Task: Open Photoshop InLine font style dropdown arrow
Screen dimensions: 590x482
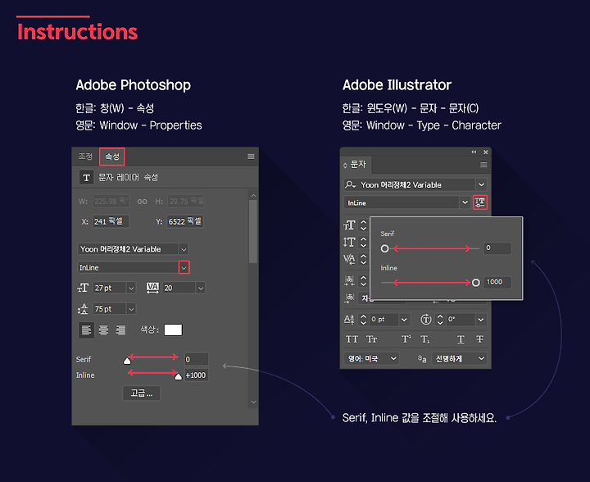Action: tap(184, 267)
